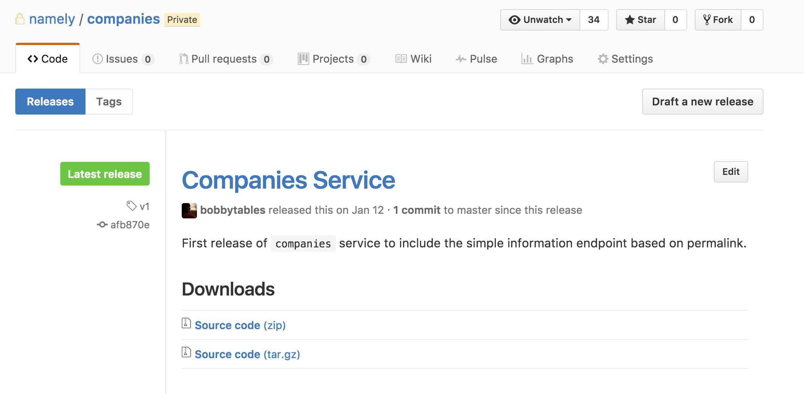The height and width of the screenshot is (394, 804).
Task: Open the Unwatch dropdown menu
Action: tap(540, 20)
